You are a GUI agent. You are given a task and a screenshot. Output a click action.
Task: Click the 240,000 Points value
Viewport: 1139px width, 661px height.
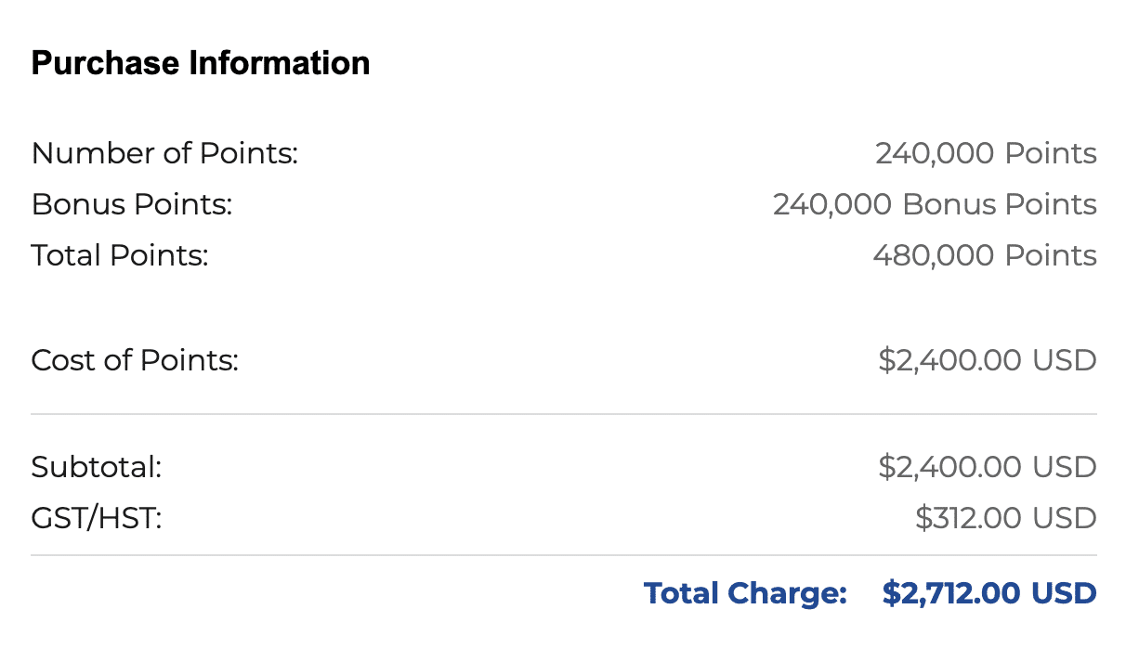985,153
